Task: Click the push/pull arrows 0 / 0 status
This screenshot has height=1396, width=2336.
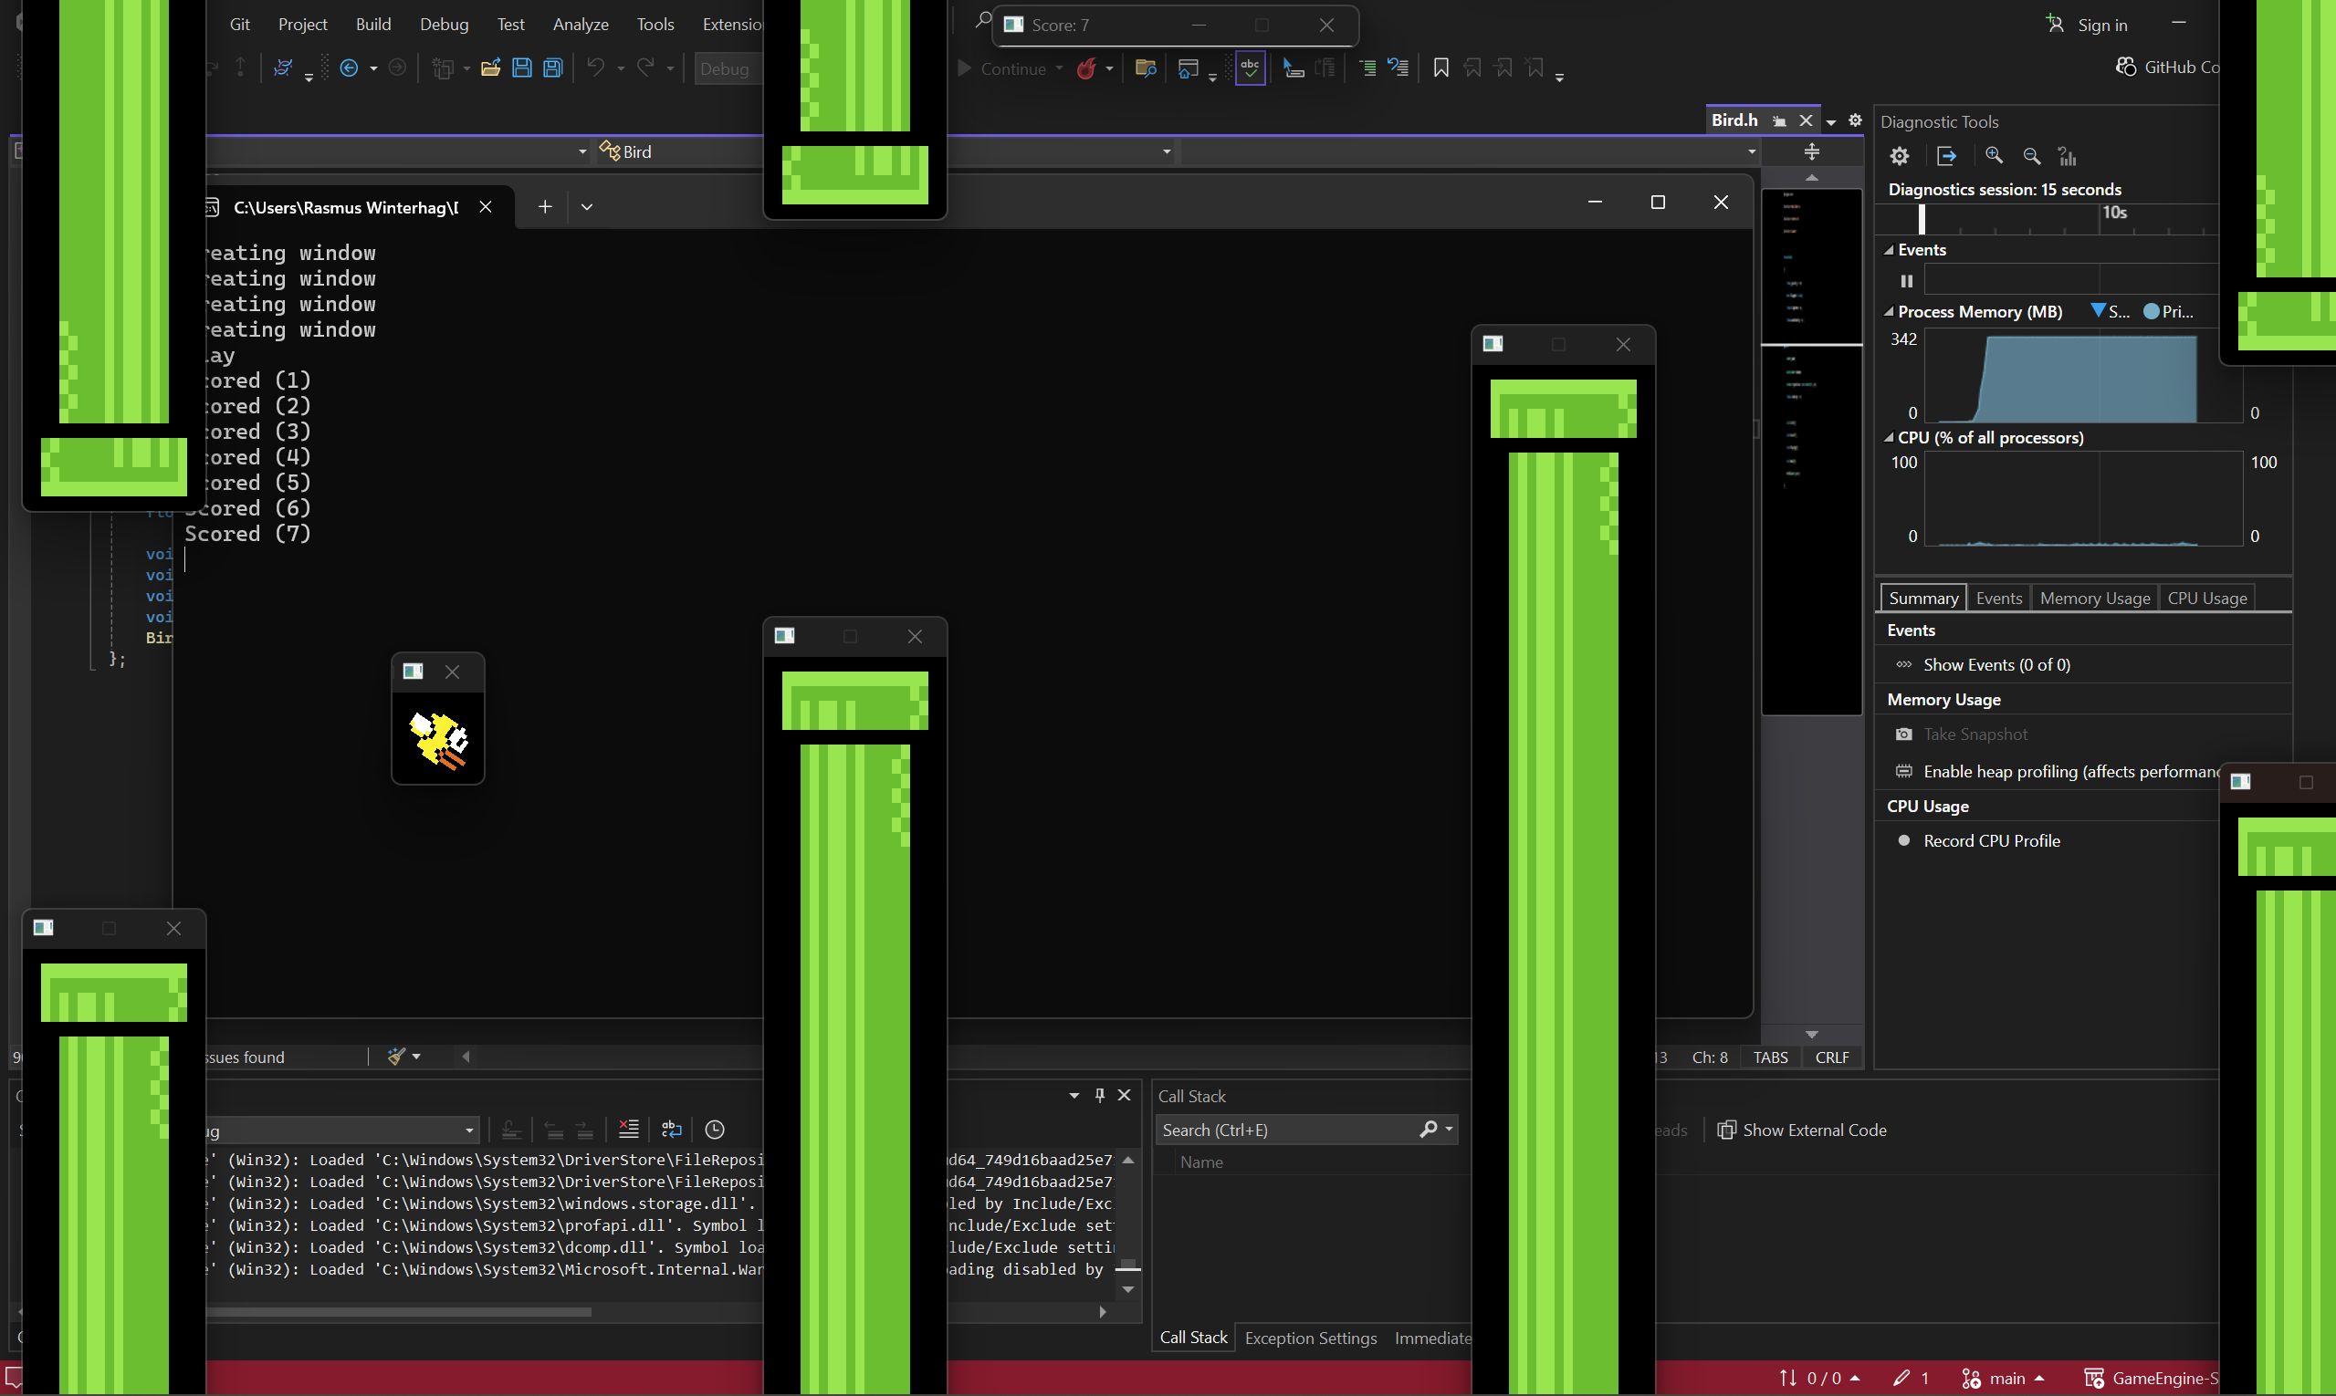Action: coord(1819,1378)
